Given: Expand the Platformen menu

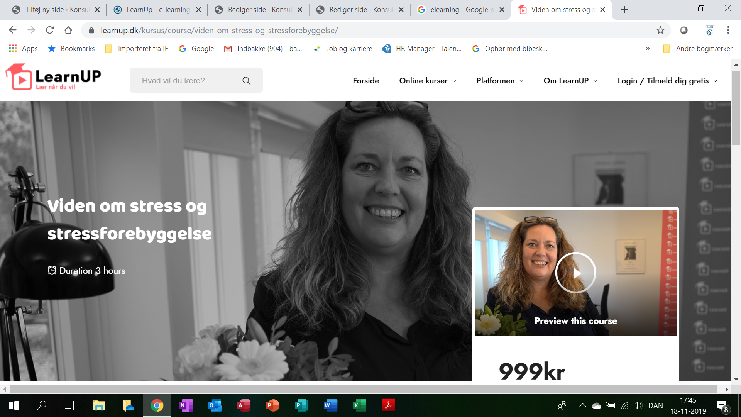Looking at the screenshot, I should 500,81.
